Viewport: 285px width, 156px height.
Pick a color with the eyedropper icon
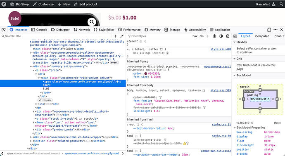pos(122,36)
